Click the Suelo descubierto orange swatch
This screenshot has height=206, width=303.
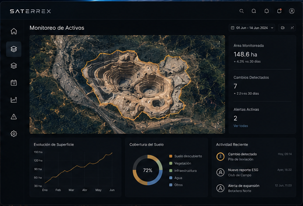171,156
